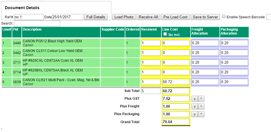
Task: Decrease Plus Freight with v button
Action: click(194, 107)
